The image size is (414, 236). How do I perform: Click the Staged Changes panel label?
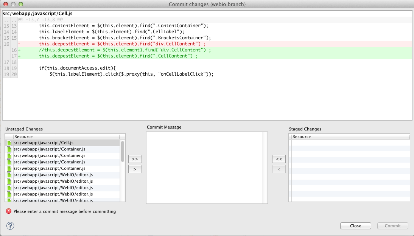[305, 129]
